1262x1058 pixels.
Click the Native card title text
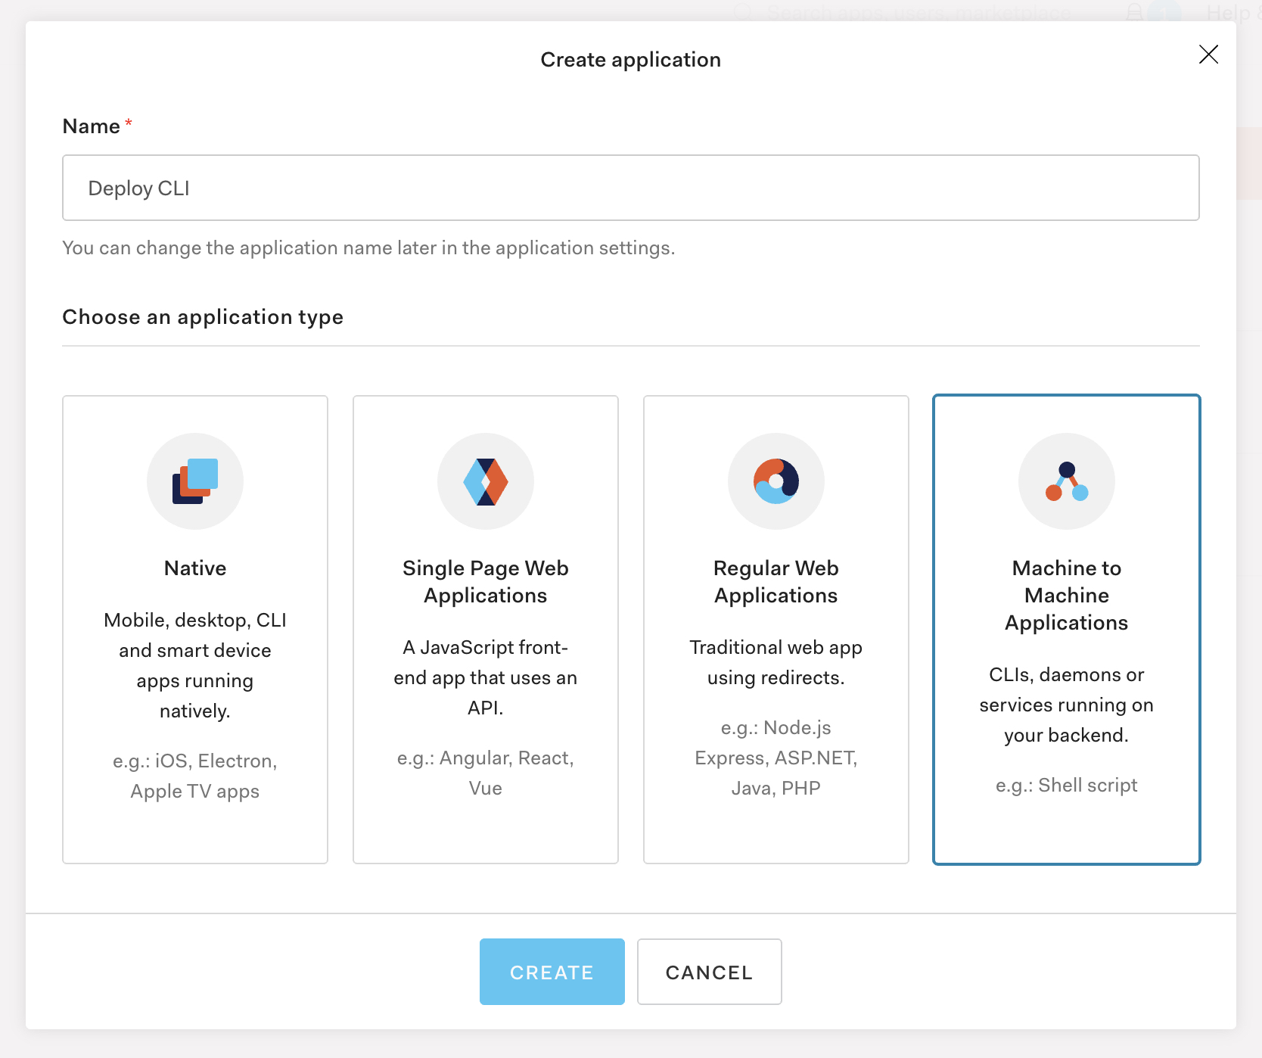tap(195, 568)
